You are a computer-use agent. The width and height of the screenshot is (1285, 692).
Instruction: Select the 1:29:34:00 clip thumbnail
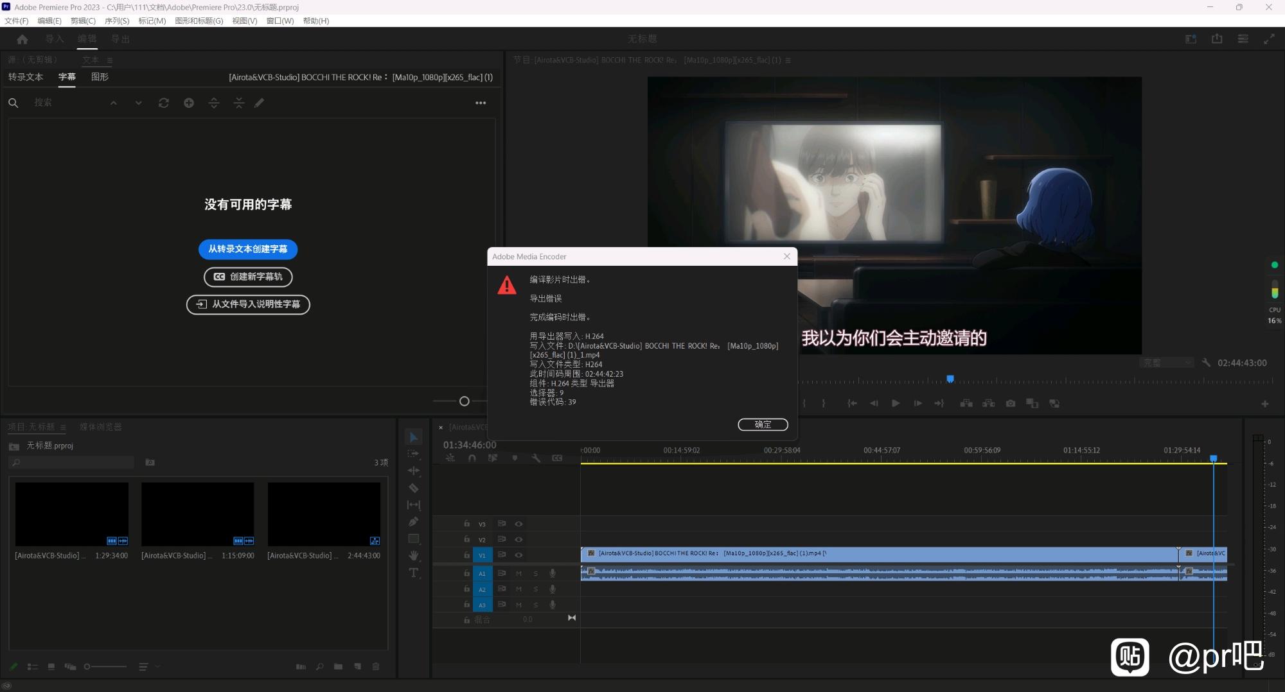coord(72,514)
